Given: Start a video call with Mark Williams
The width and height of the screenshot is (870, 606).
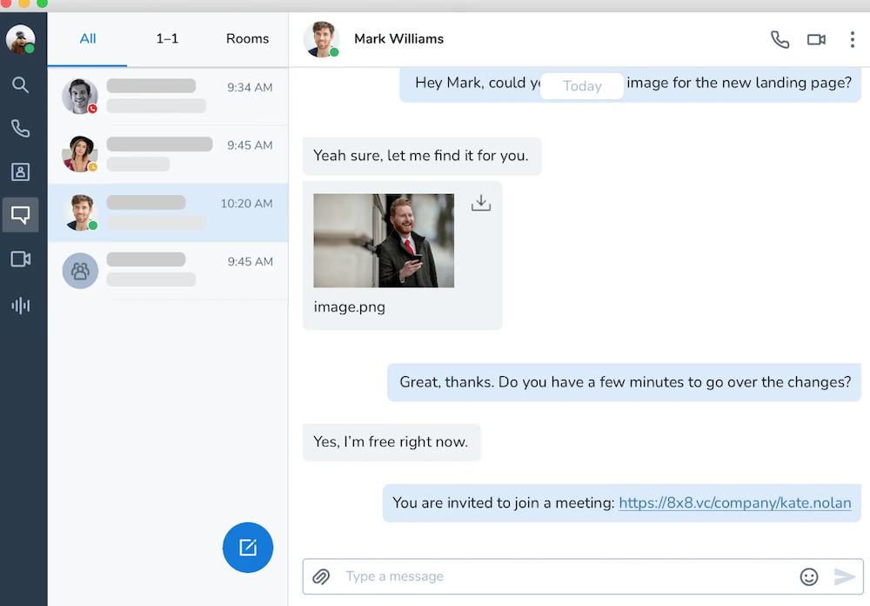Looking at the screenshot, I should pos(816,39).
